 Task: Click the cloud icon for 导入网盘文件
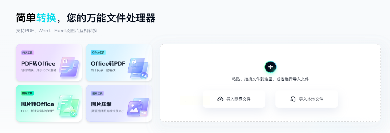click(220, 99)
